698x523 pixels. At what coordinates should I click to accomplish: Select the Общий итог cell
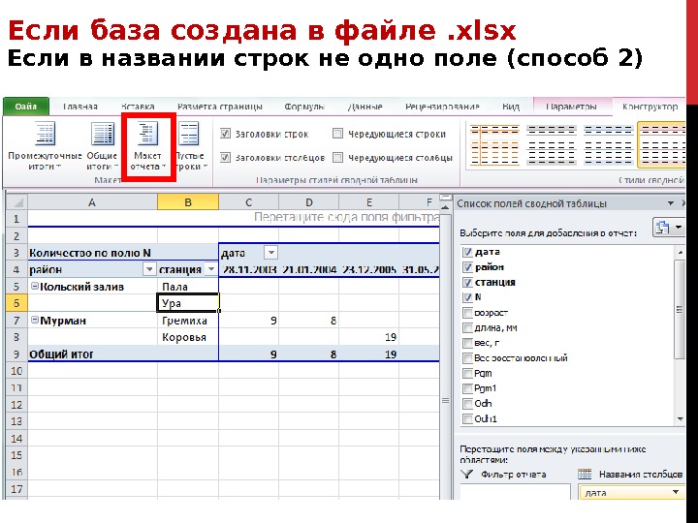click(92, 354)
